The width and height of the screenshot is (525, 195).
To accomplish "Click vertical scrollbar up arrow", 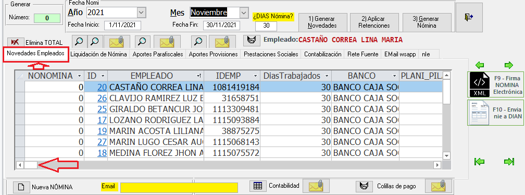I will 446,75.
